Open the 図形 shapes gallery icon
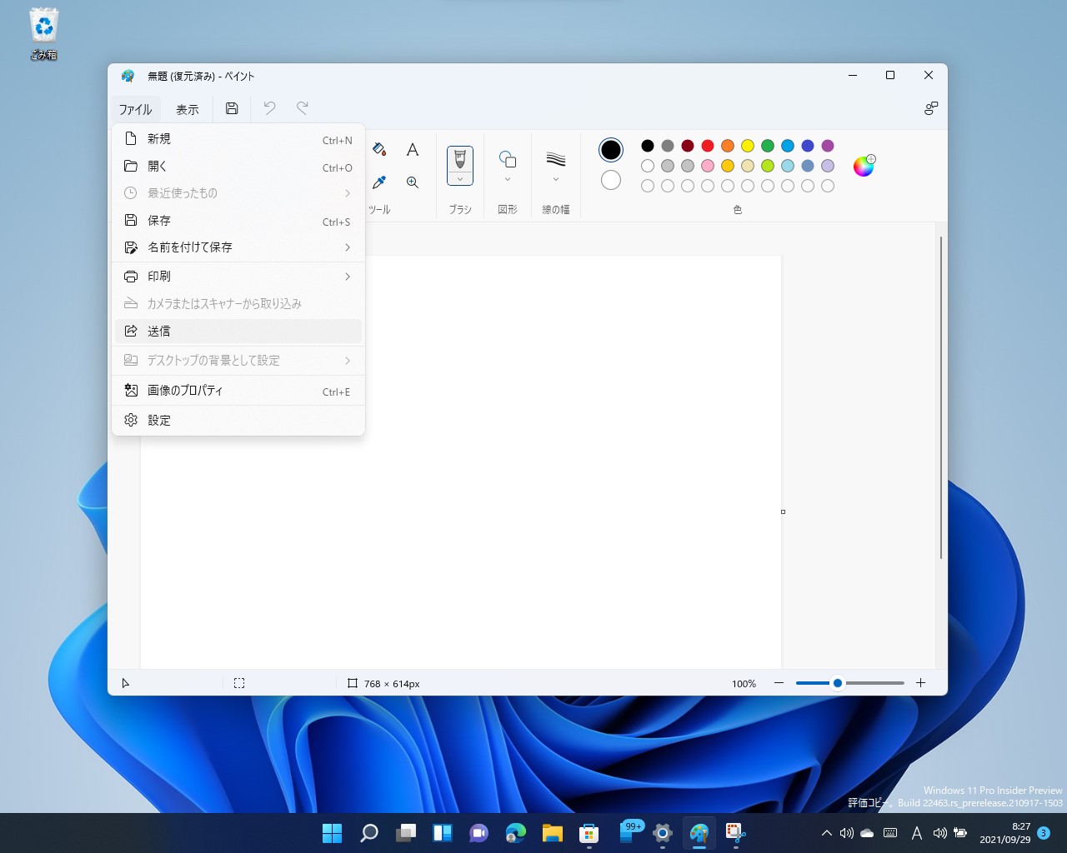The image size is (1067, 853). 507,158
